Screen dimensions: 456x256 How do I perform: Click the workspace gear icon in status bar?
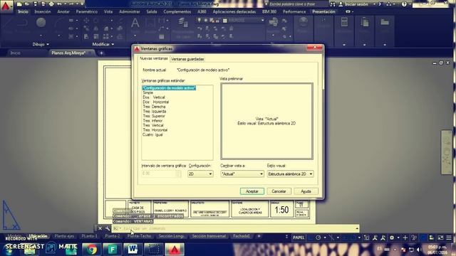point(392,238)
